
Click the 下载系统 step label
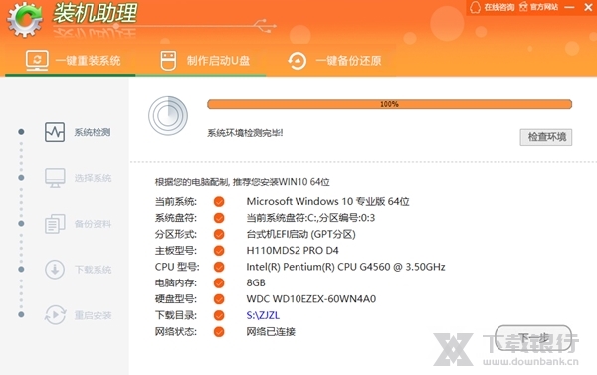coord(93,270)
